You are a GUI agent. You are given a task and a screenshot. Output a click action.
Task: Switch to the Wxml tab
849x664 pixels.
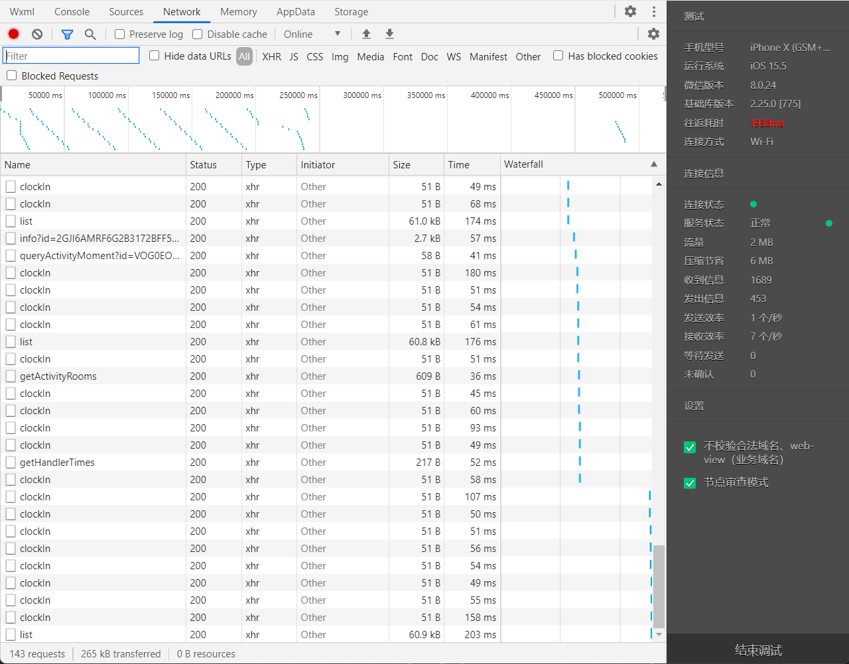[x=22, y=12]
